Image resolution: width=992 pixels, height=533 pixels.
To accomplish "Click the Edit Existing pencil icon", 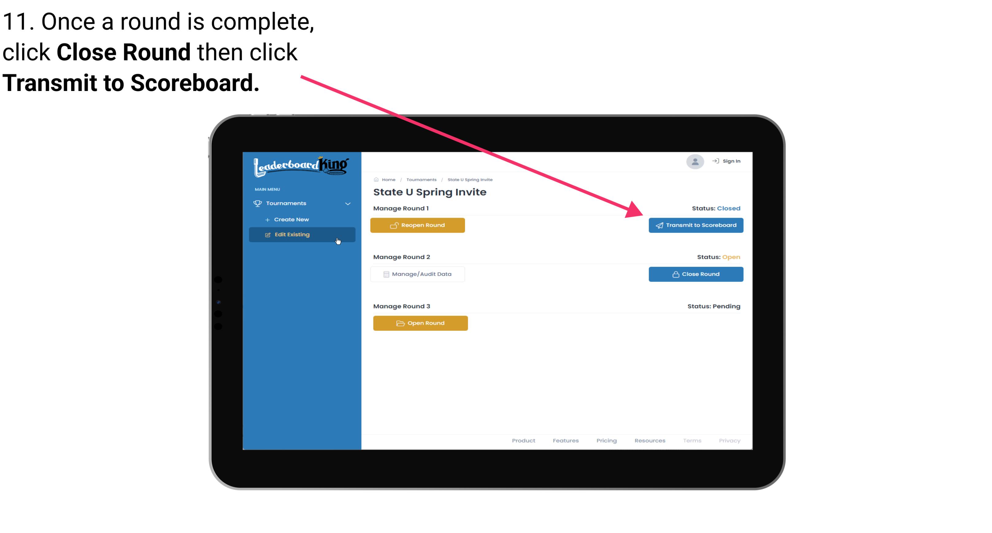I will (x=267, y=234).
